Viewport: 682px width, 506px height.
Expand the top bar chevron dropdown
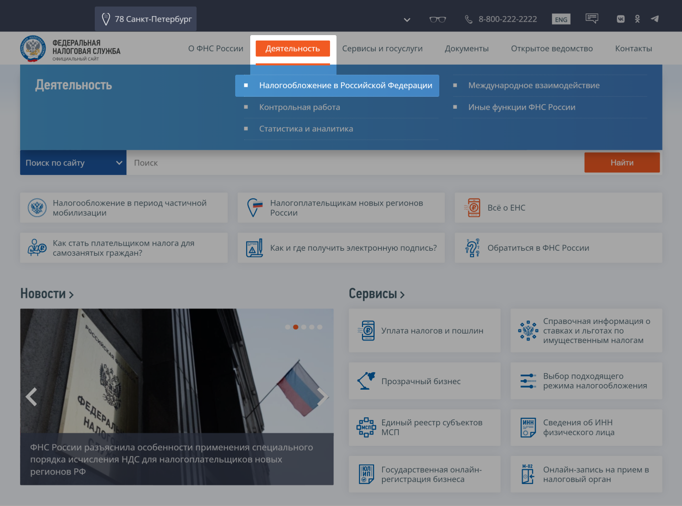(x=407, y=20)
